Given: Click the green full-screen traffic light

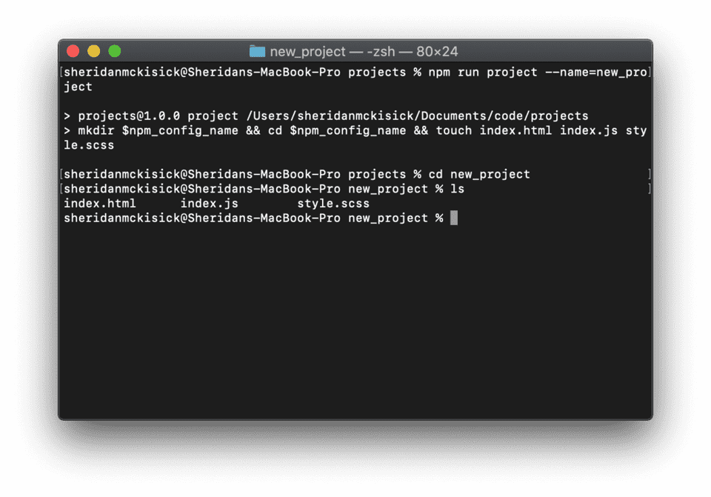Looking at the screenshot, I should 116,51.
